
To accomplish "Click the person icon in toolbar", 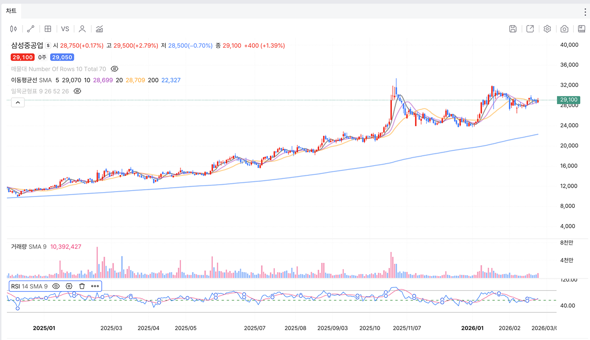I will [x=82, y=29].
